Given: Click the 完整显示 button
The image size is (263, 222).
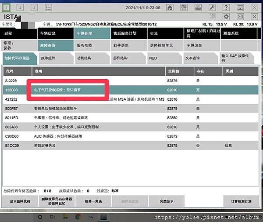Looking at the screenshot, I should click(x=167, y=201).
